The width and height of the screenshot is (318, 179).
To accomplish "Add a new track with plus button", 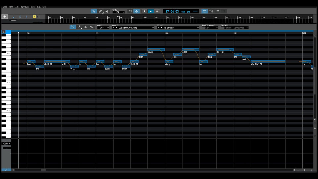I will coord(4,17).
